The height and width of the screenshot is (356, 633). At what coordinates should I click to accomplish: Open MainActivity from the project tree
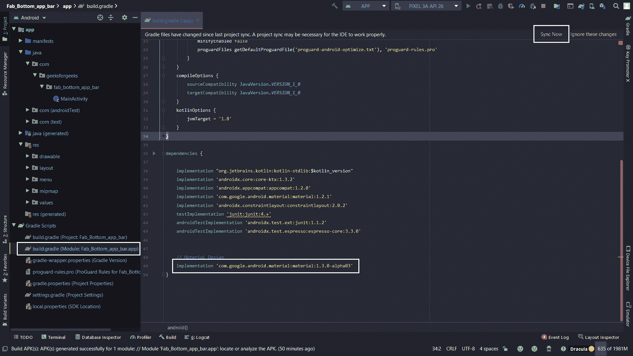tap(74, 99)
